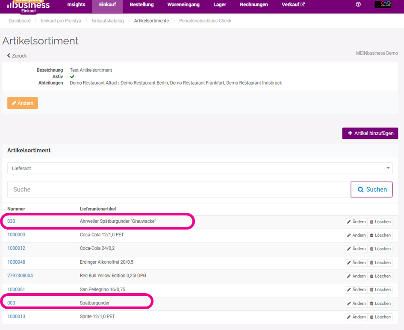Open article number 003
Viewport: 404px width, 330px height.
tap(12, 303)
